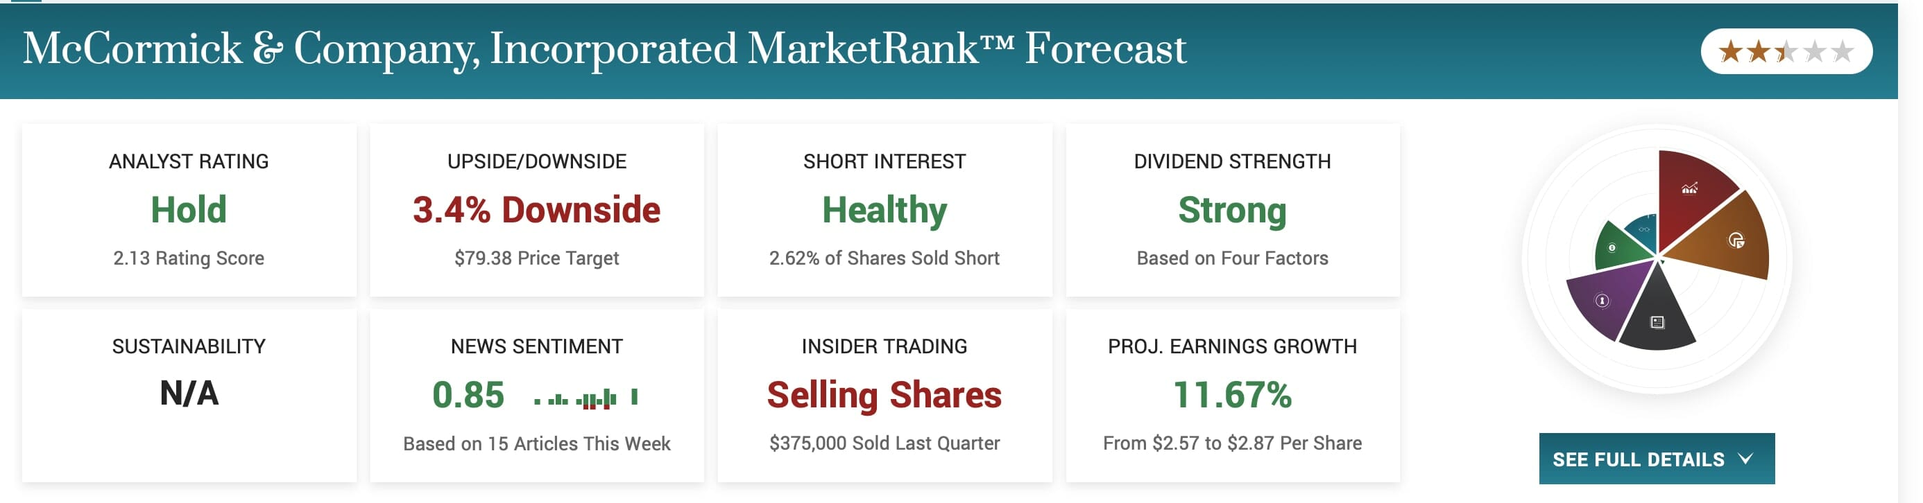Open the Insider Trading Selling Shares card
This screenshot has height=503, width=1923.
[x=884, y=395]
